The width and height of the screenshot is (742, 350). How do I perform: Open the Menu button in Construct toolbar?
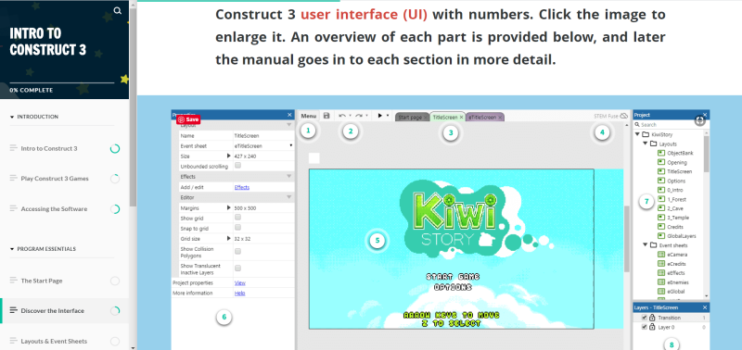pos(309,116)
